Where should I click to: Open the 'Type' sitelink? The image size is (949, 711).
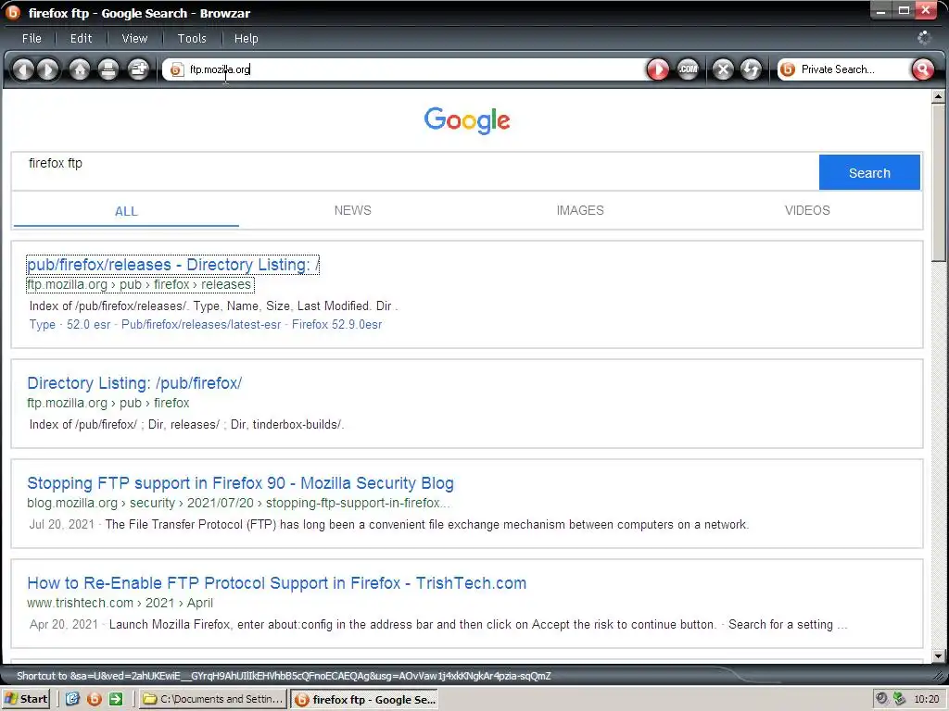pos(43,325)
